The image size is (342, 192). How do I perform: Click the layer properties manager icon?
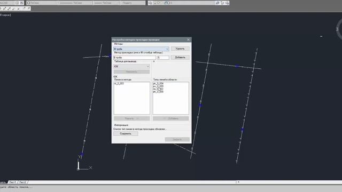[150, 3]
